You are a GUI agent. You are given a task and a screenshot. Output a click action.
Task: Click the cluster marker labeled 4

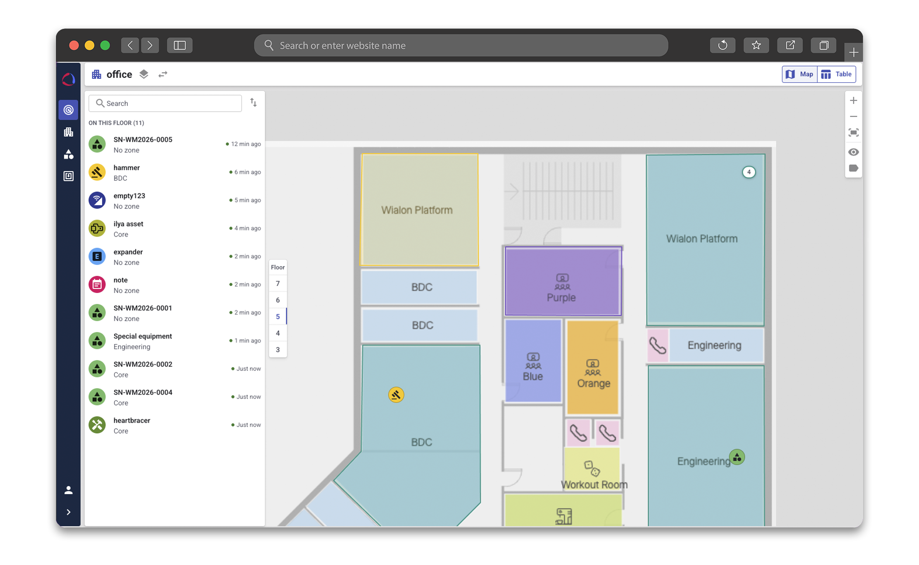(x=749, y=172)
